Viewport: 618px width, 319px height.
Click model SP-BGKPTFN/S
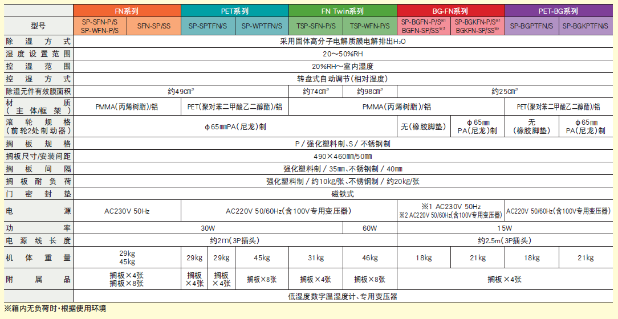586,26
